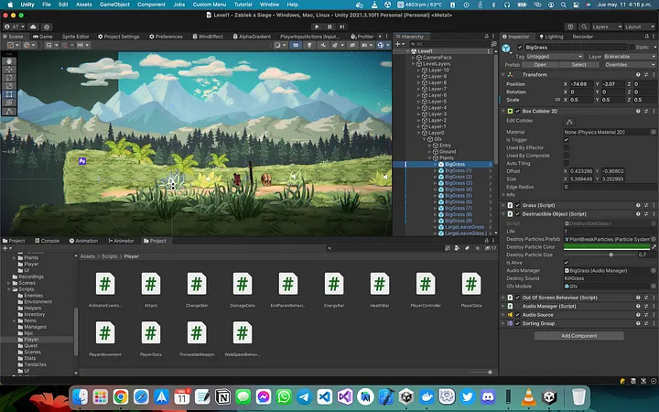
Task: Click the prefab Open button
Action: point(540,65)
